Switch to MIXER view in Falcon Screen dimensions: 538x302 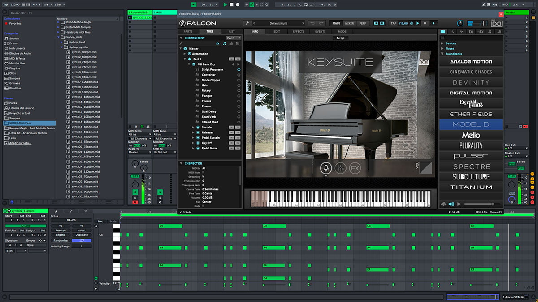tap(349, 23)
